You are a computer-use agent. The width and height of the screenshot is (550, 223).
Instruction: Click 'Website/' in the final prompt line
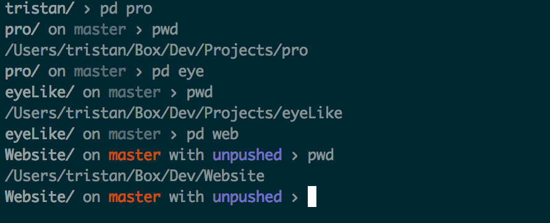[40, 197]
